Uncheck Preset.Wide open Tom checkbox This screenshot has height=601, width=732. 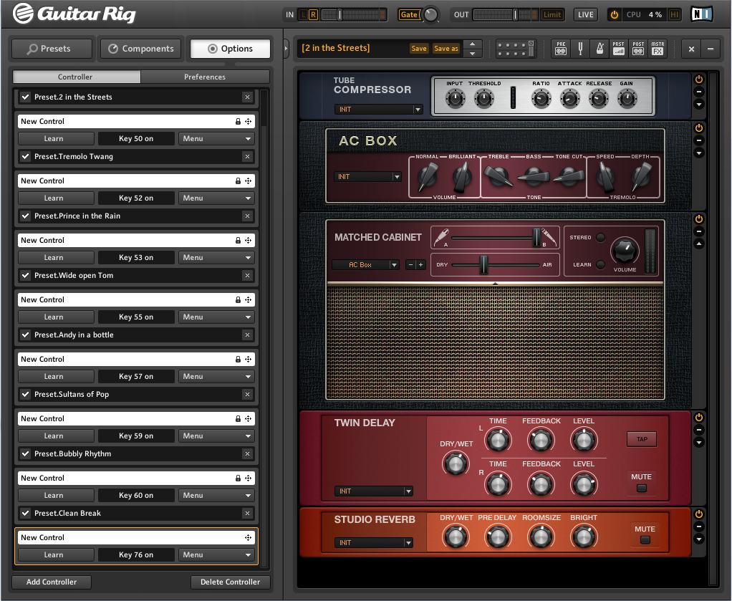[x=26, y=276]
